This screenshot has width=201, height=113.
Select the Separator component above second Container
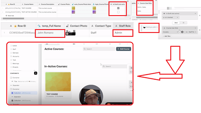click(x=16, y=85)
